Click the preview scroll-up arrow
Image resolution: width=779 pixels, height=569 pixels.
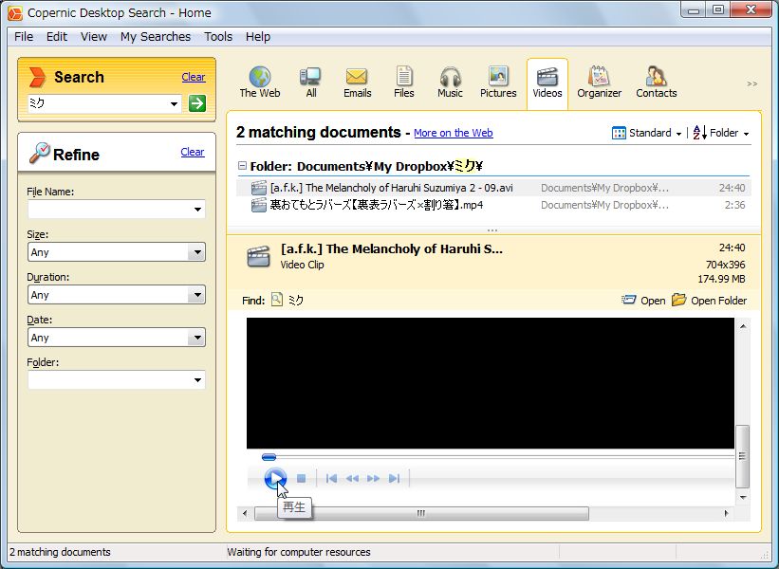pos(743,325)
